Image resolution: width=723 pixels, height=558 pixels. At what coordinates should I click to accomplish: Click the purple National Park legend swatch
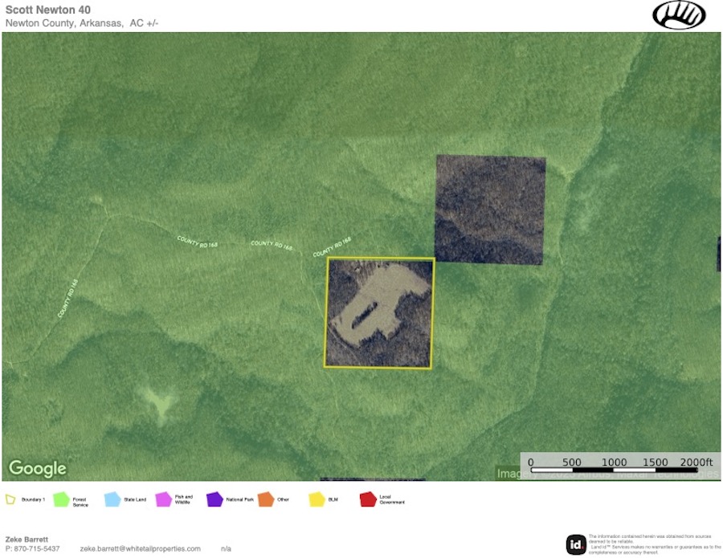point(214,499)
